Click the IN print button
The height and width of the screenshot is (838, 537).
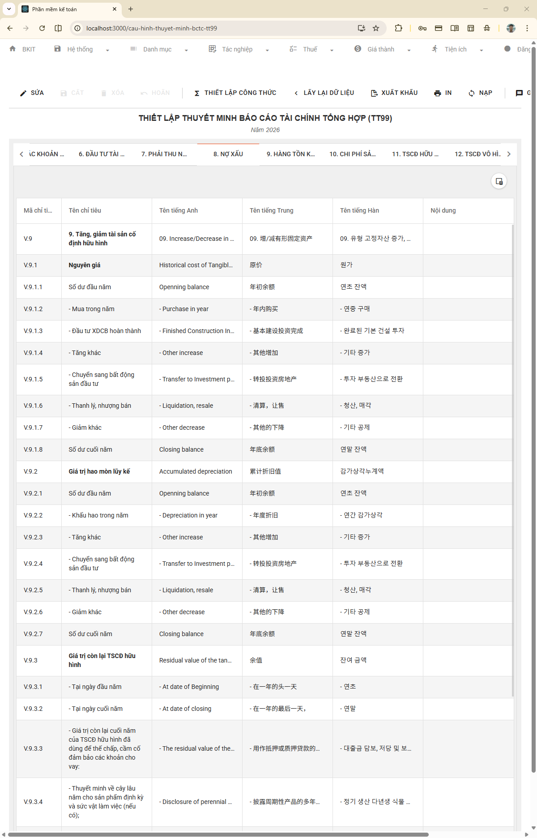[x=443, y=93]
